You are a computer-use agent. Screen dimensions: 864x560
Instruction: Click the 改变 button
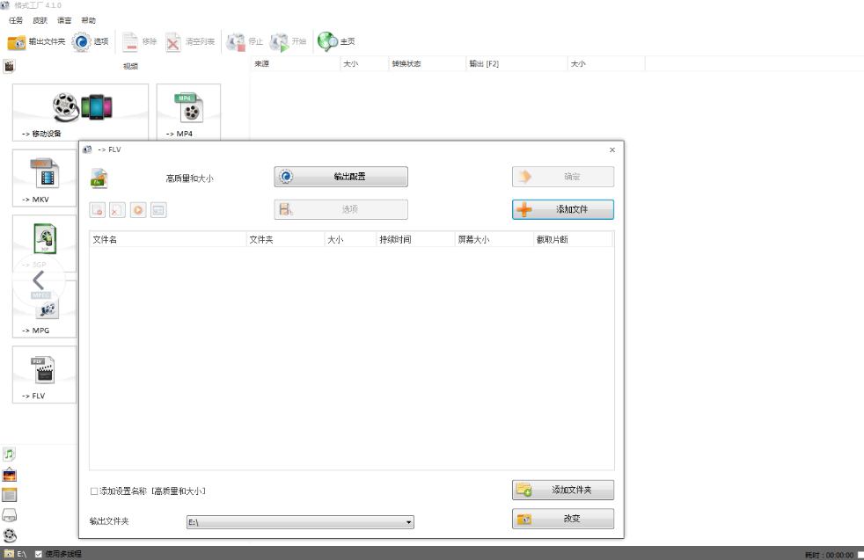562,519
